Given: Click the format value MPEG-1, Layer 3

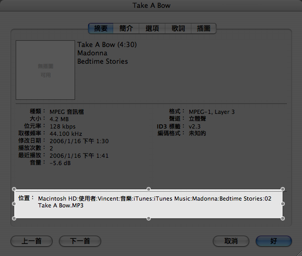Looking at the screenshot, I should pos(212,112).
